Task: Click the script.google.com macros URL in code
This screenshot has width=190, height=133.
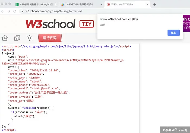Action: coord(63,62)
